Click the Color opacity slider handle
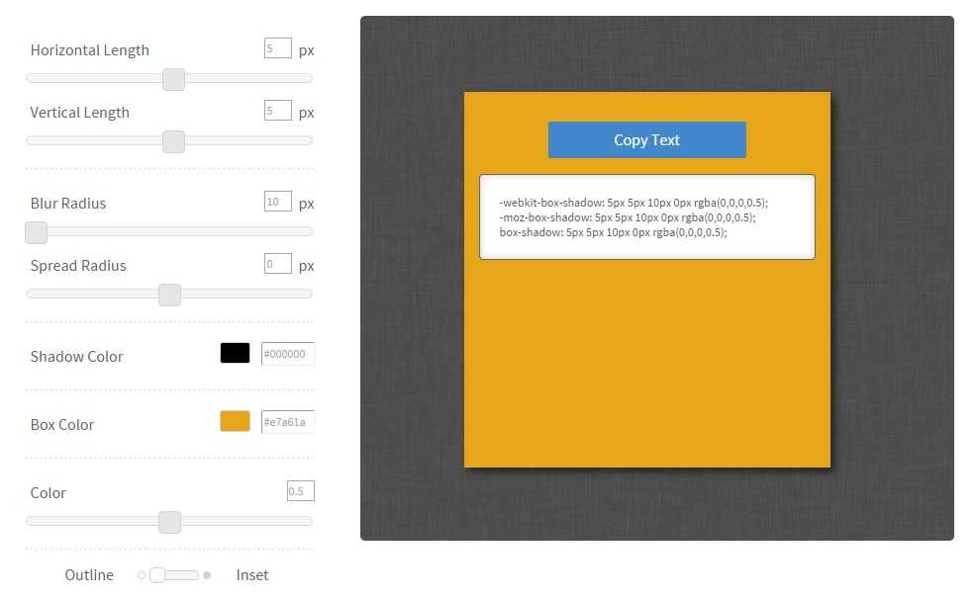This screenshot has width=978, height=598. point(169,522)
